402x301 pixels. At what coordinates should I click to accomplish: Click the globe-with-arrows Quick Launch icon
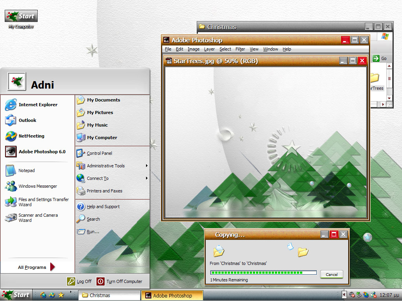(52, 295)
